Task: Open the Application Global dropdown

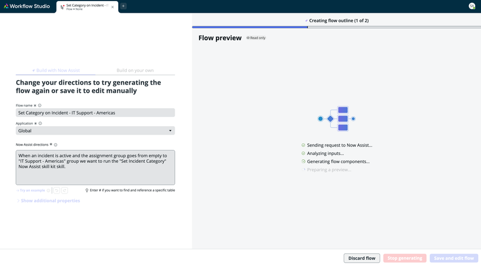Action: pyautogui.click(x=95, y=131)
